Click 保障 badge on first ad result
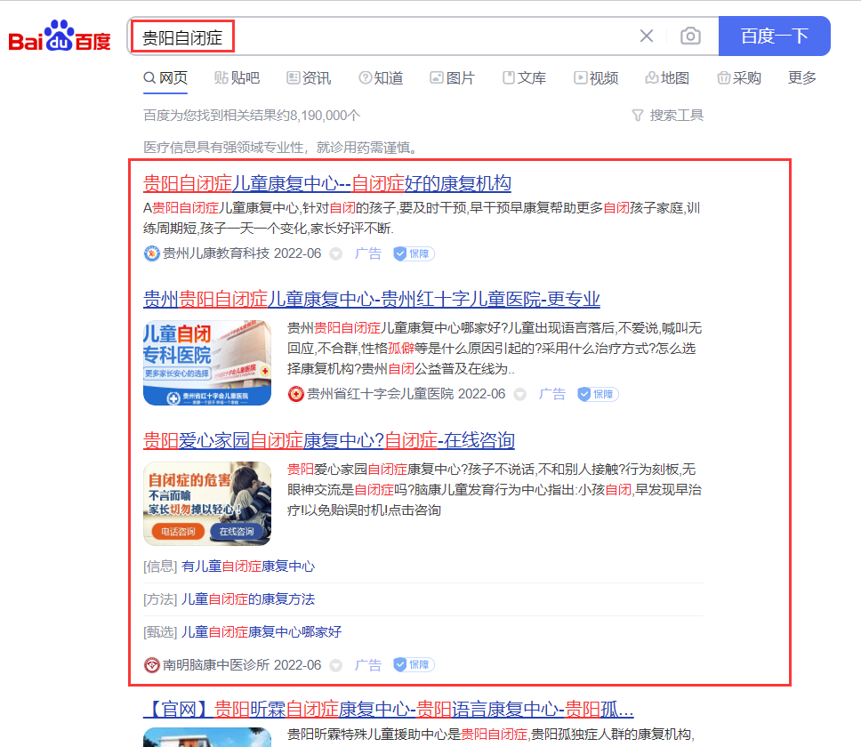Screen dimensions: 861x747 [x=414, y=253]
